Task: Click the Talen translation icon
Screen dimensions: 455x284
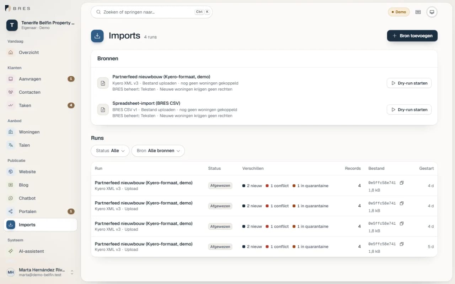Action: point(11,145)
